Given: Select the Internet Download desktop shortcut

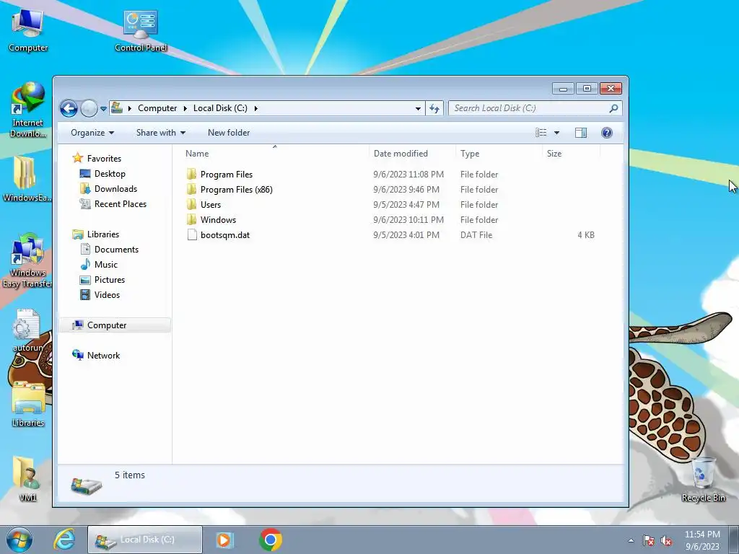Looking at the screenshot, I should coord(28,110).
